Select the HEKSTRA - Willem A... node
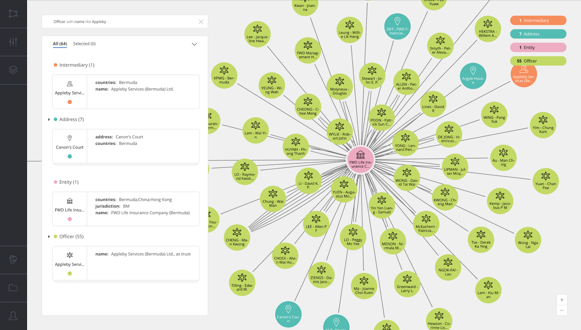The height and width of the screenshot is (330, 581). click(488, 29)
